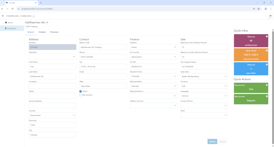Expand the Salutation dropdown
Viewport: 274px width, 147px height.
52,57
